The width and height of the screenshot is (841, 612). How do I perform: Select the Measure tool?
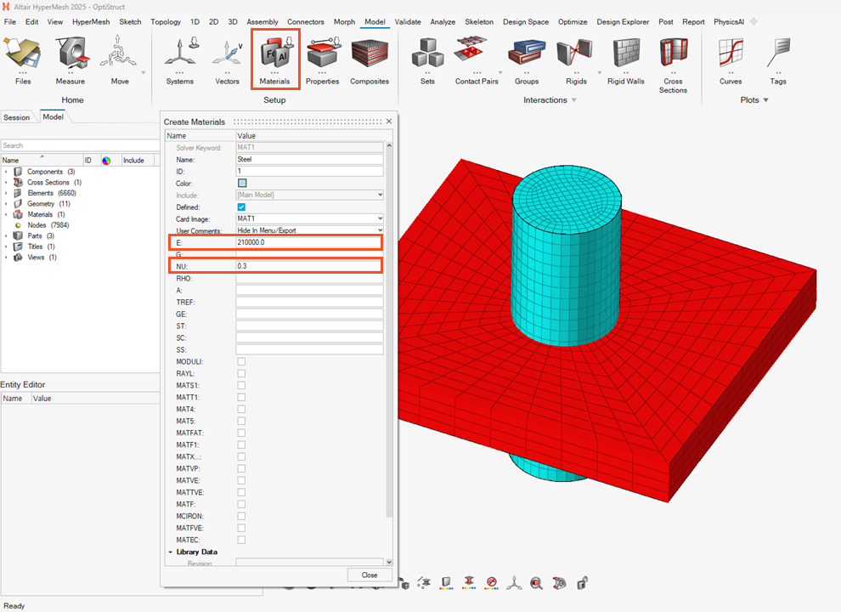[x=71, y=60]
